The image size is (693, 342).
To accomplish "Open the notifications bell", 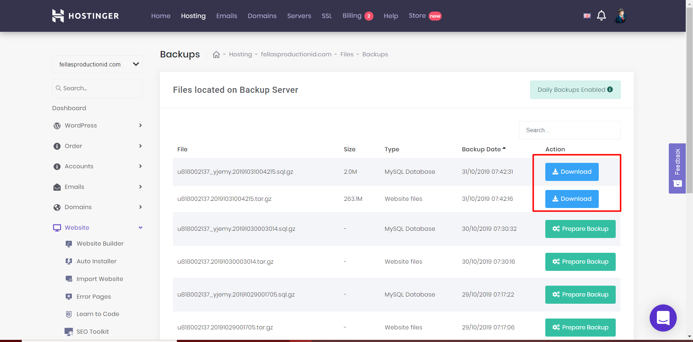I will 601,16.
